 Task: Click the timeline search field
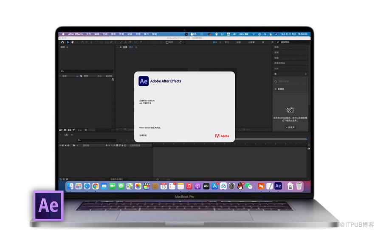[x=96, y=140]
